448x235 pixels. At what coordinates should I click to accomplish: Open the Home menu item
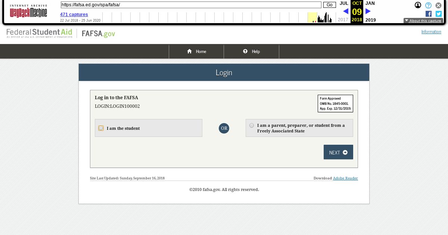tap(196, 51)
